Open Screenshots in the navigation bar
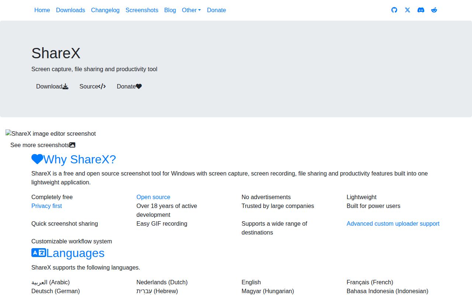This screenshot has width=472, height=295. 142,10
